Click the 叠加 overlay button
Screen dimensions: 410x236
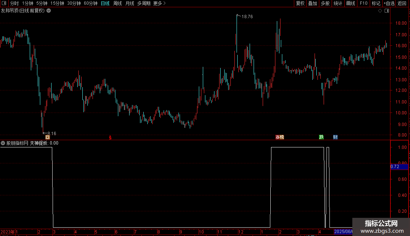point(312,3)
